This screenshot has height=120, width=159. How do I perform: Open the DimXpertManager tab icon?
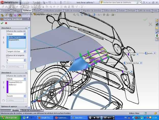click(15, 15)
